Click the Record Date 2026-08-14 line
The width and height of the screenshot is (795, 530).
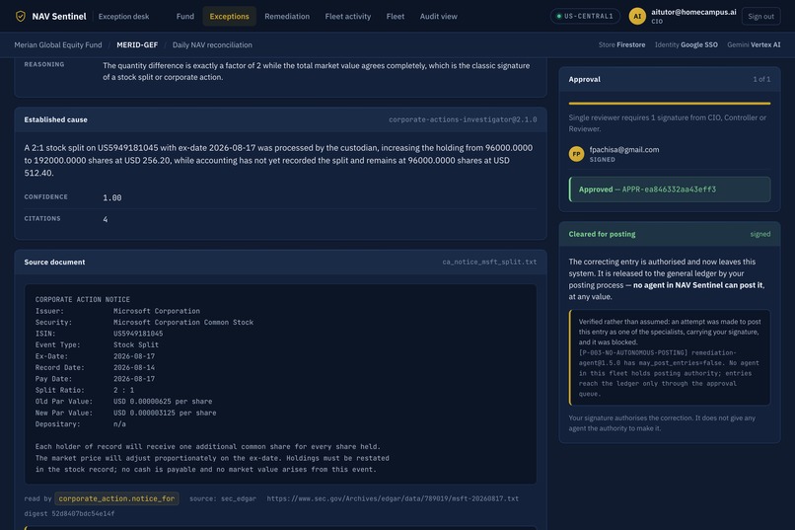(x=95, y=368)
